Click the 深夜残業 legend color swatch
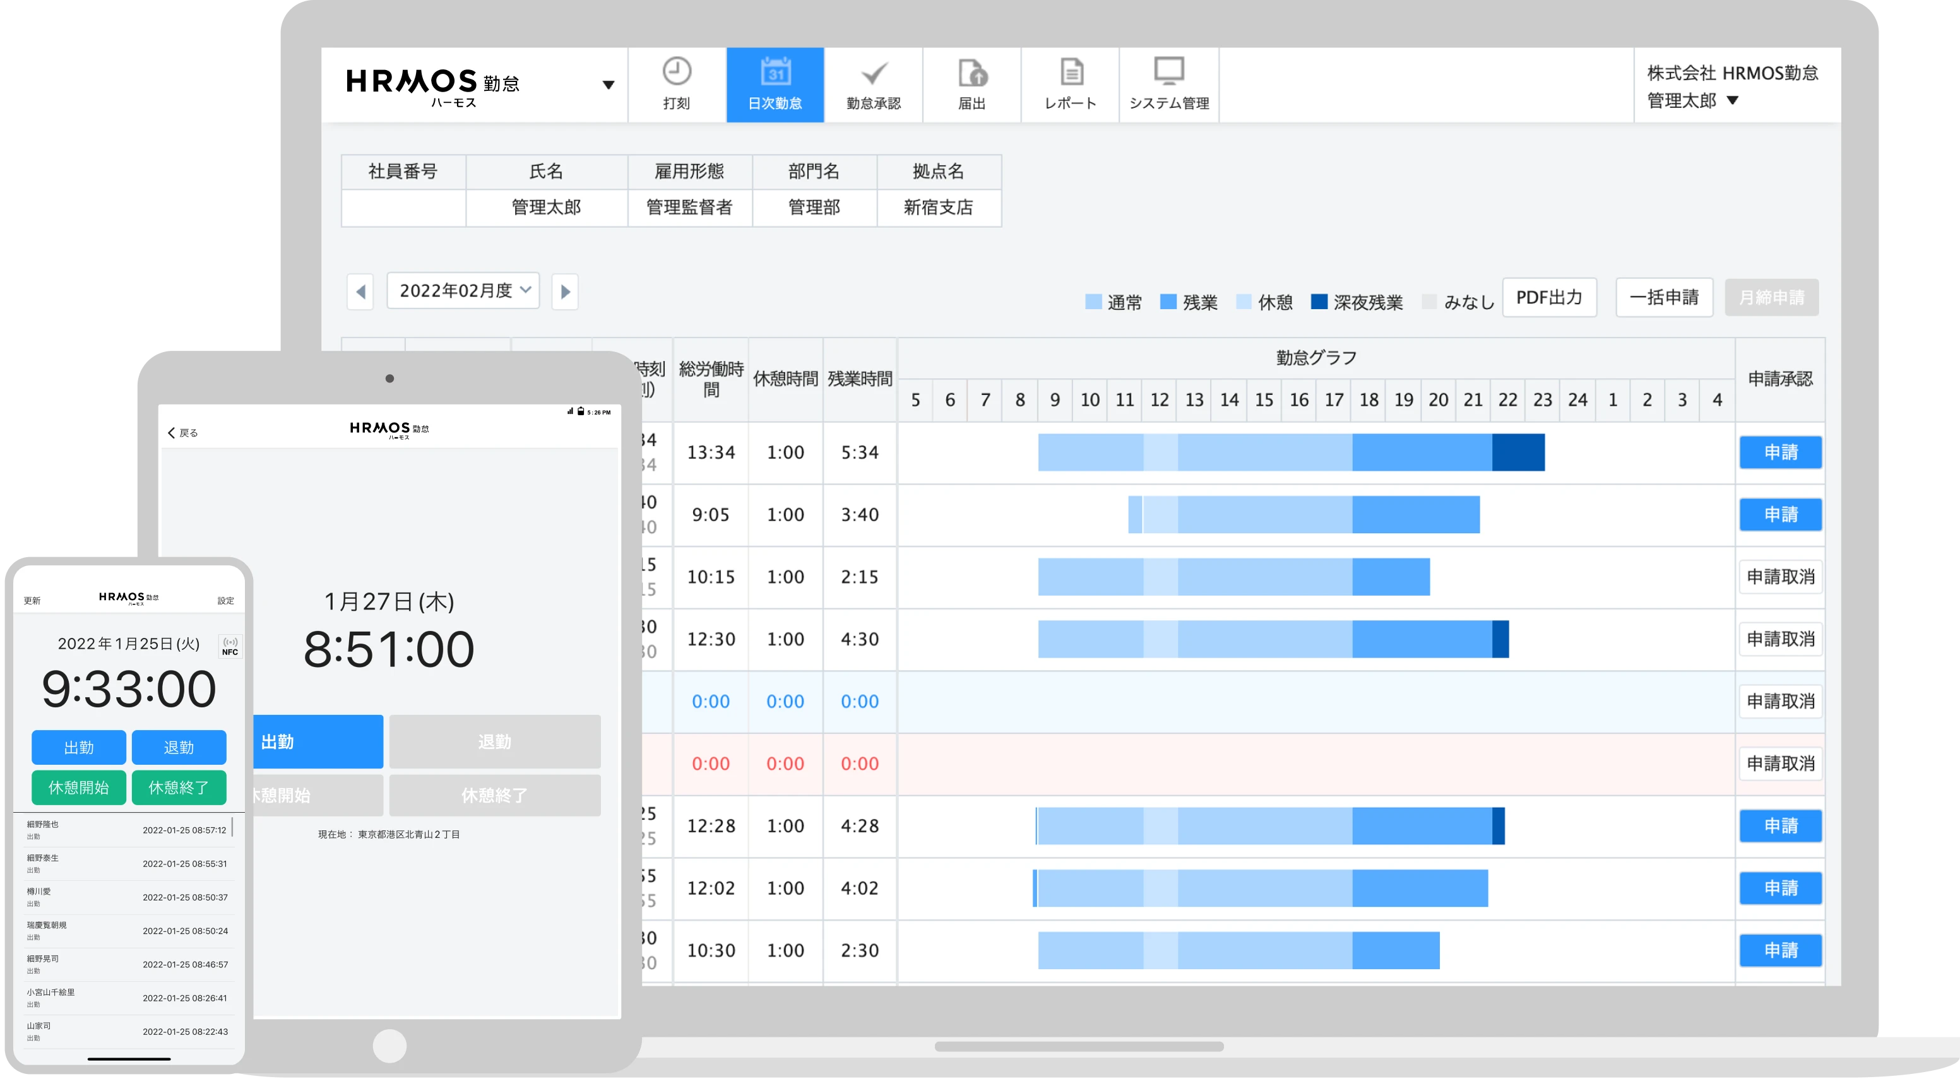Image resolution: width=1960 pixels, height=1079 pixels. (x=1319, y=302)
